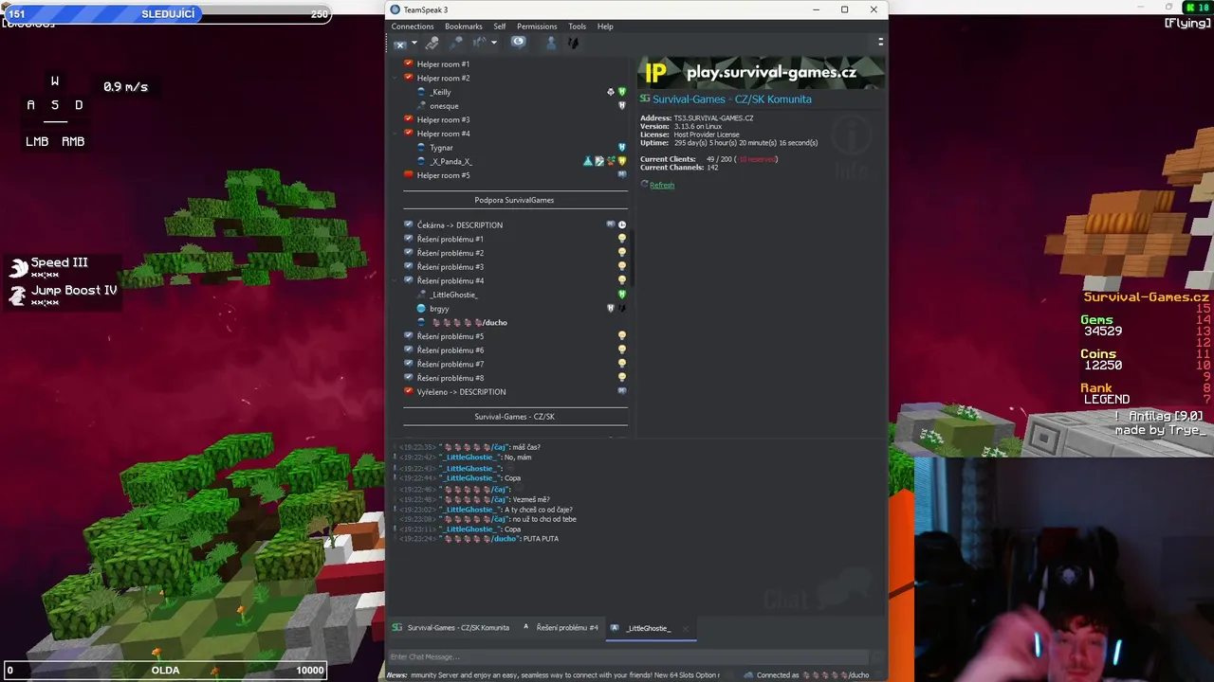
Task: Click the Connected as status bar entry
Action: 808,675
